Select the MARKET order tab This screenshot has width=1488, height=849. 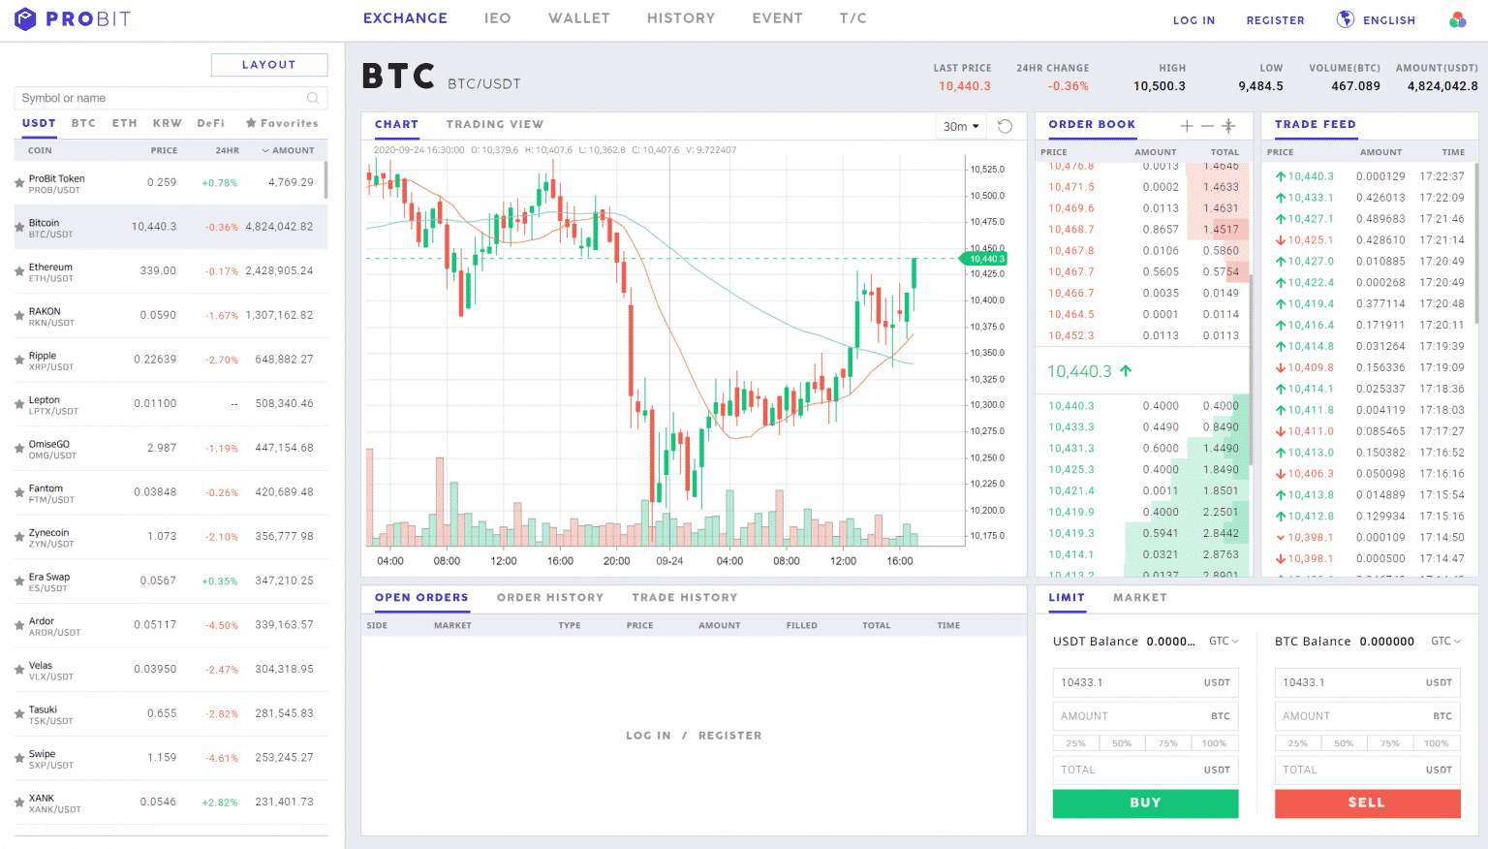[1140, 598]
